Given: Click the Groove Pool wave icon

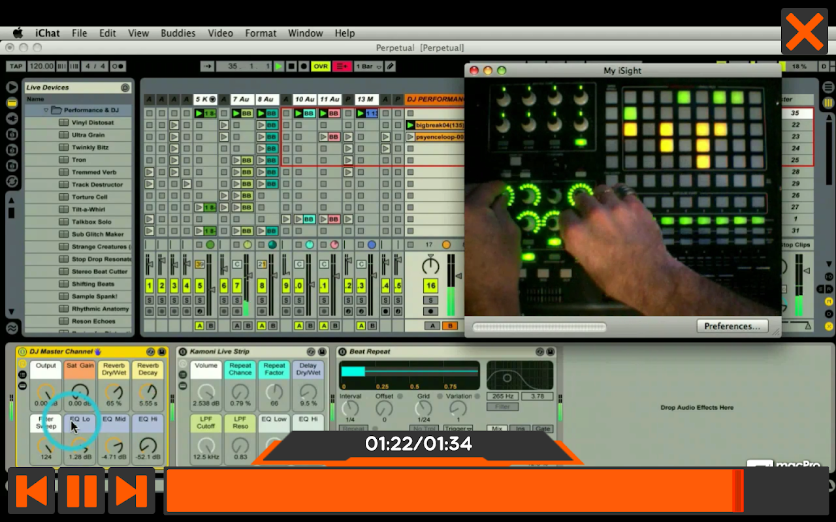Looking at the screenshot, I should click(x=12, y=328).
